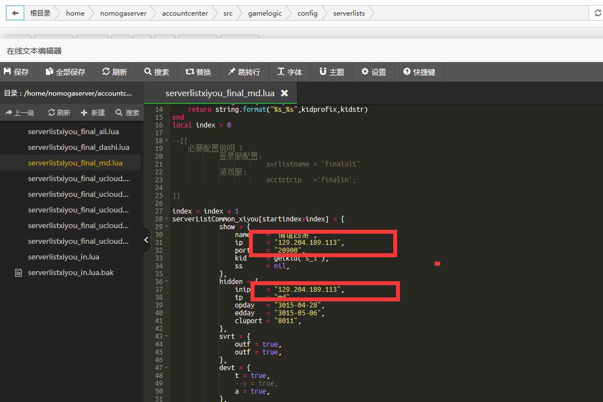
Task: Open 搜索 in the editor toolbar
Action: tap(157, 72)
